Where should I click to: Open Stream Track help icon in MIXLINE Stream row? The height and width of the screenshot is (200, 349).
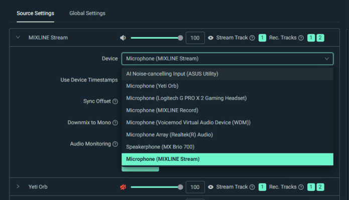[252, 38]
